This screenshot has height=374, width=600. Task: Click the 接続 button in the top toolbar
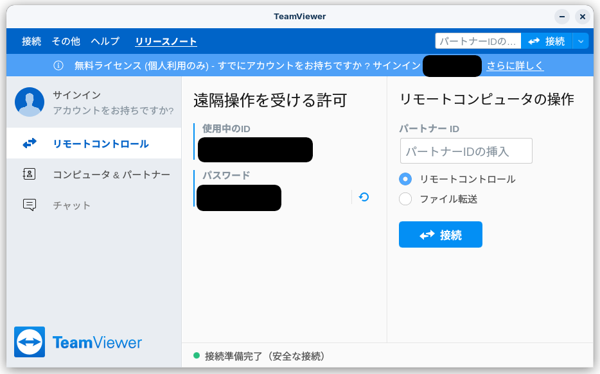pos(547,41)
